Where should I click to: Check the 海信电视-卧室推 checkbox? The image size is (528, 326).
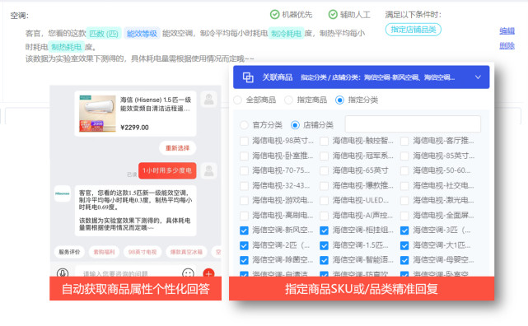coord(244,156)
